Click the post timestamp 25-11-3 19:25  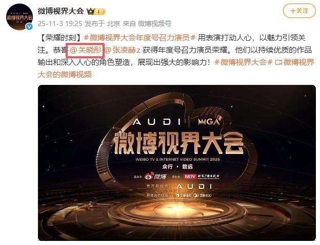coord(60,24)
